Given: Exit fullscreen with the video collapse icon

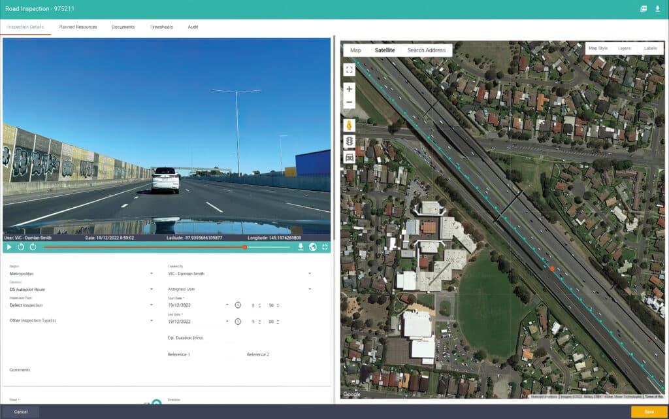Looking at the screenshot, I should pos(325,247).
